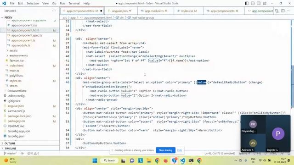The image size is (294, 165).
Task: Open the editor More Actions ellipsis
Action: (289, 11)
